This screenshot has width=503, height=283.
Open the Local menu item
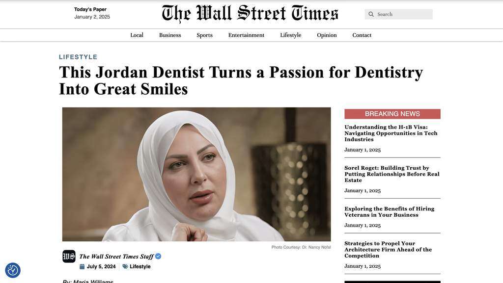[137, 35]
